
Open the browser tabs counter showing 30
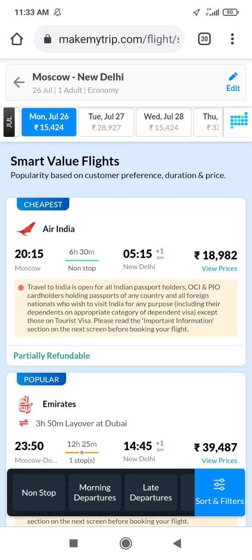[x=204, y=39]
